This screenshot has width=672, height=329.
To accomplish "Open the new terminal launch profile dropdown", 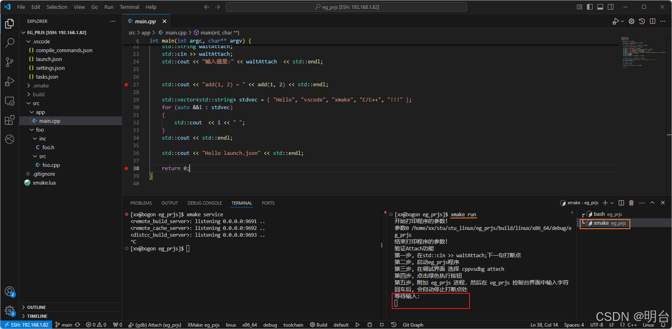I will click(612, 203).
